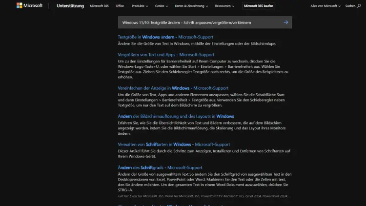Viewport: 366px width, 206px height.
Task: Expand the Geräte dropdown menu
Action: pos(162,6)
